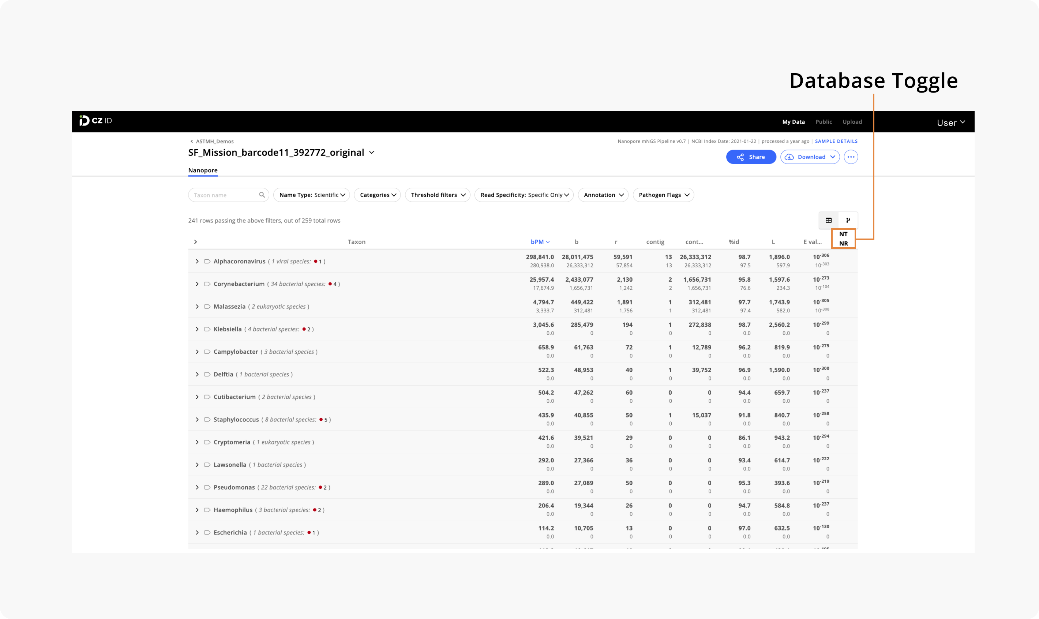Expand the Pseudomonas genus row
Screen dimensions: 1039x619
197,487
